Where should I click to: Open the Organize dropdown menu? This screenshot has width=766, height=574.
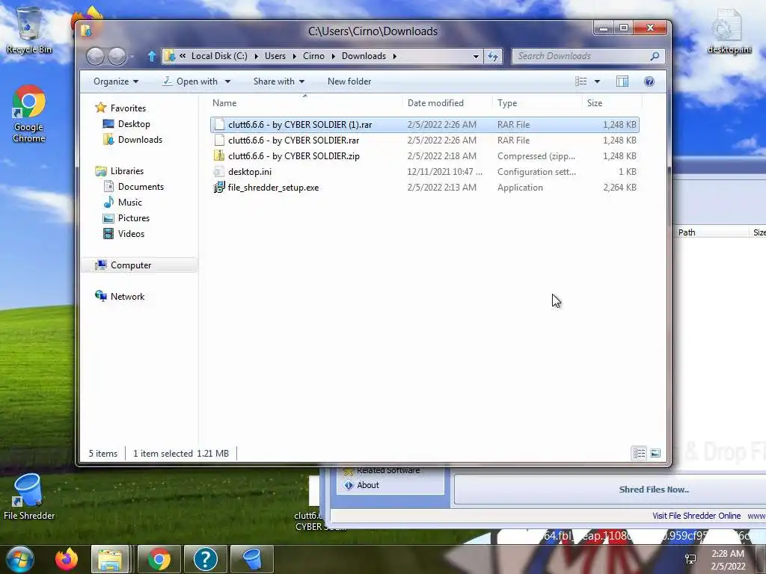click(116, 81)
